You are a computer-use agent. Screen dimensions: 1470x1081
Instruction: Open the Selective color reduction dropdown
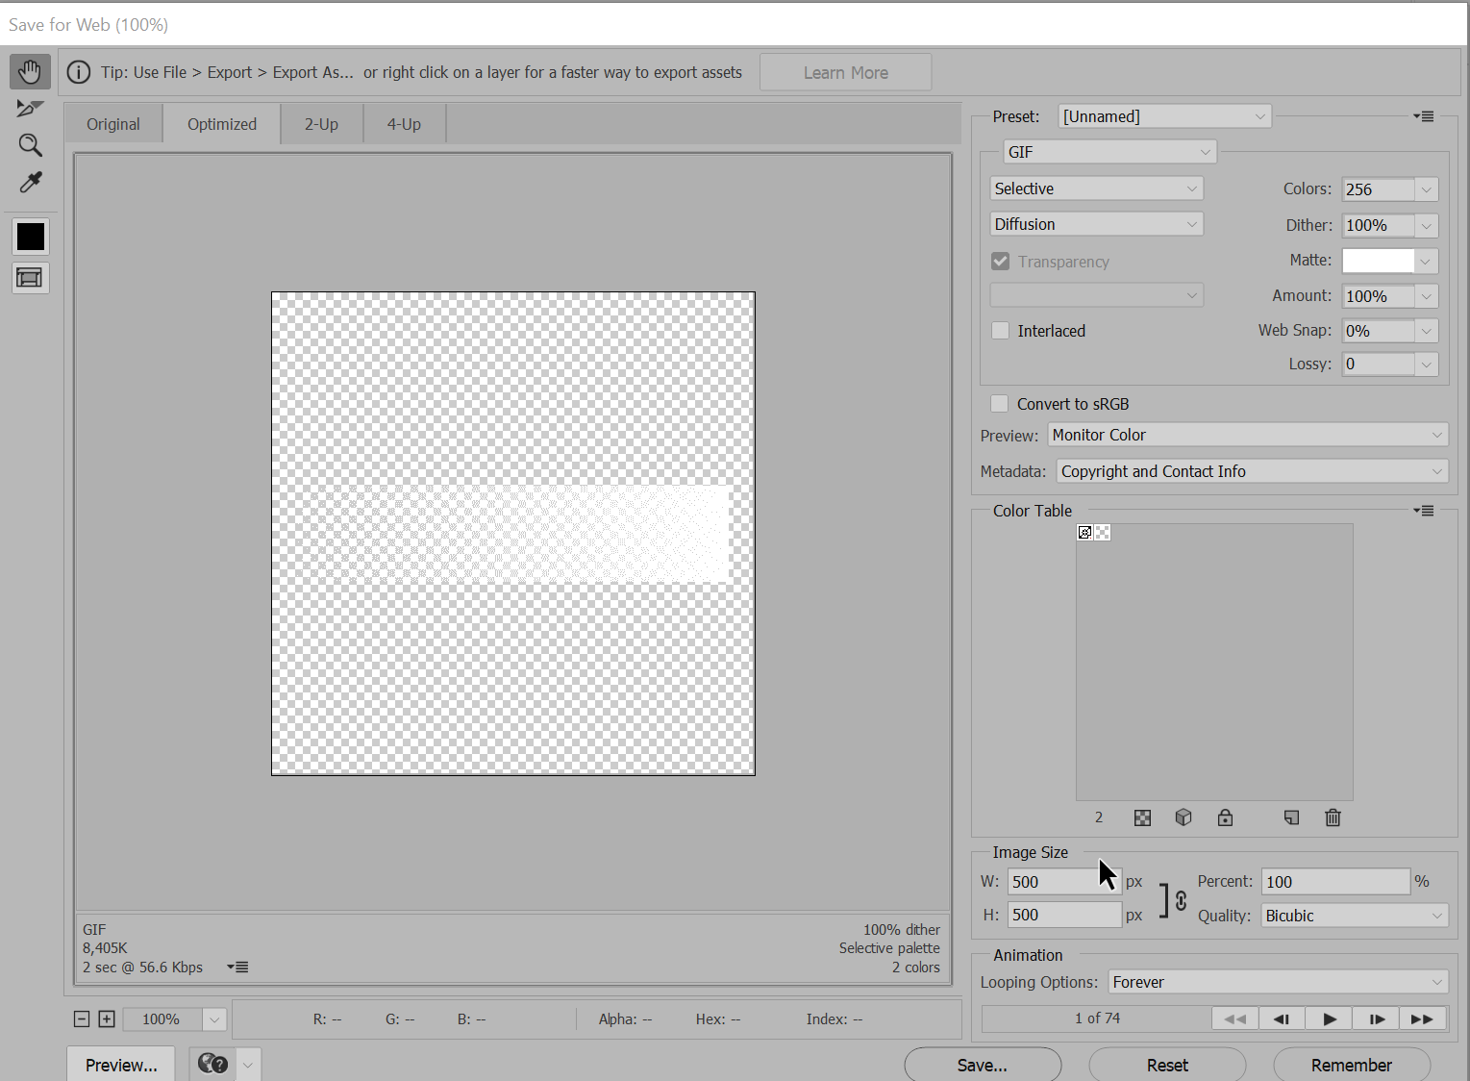tap(1096, 189)
